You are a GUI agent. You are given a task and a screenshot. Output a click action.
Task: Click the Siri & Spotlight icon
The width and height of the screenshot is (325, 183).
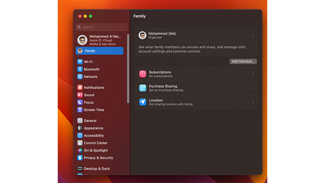coord(80,150)
